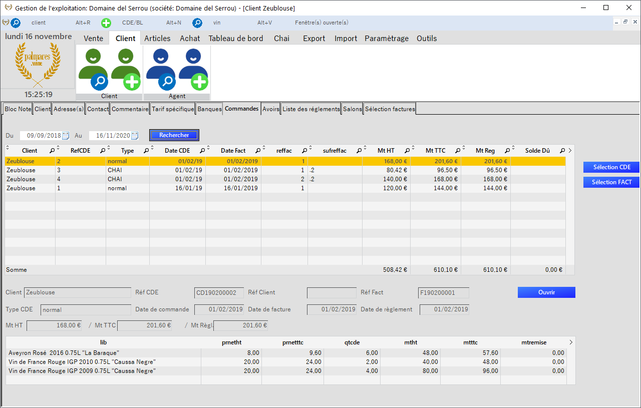The width and height of the screenshot is (641, 408).
Task: Toggle sorting on the RefCDE column header
Action: [x=80, y=150]
